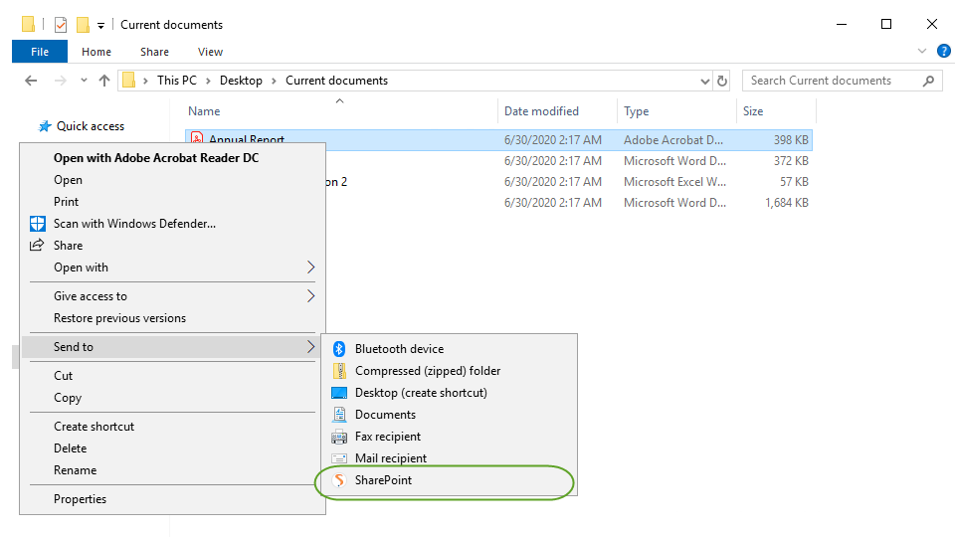Sort by the Type column header

point(676,110)
